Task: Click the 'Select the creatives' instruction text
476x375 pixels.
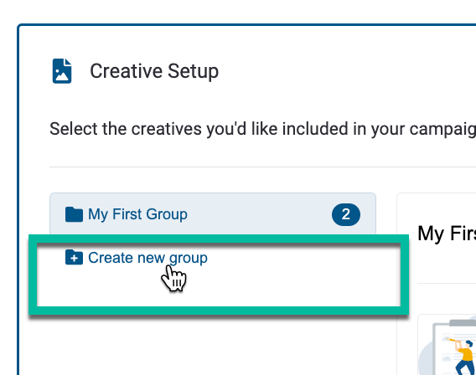Action: tap(262, 129)
